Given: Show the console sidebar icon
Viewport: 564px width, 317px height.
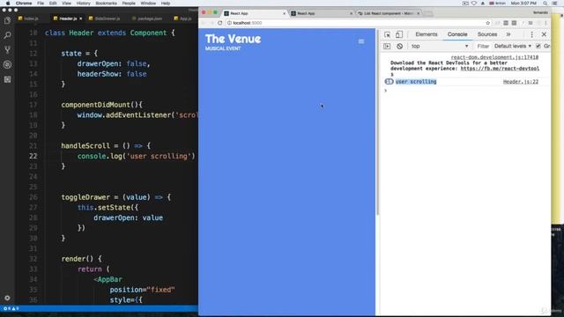Looking at the screenshot, I should click(387, 46).
